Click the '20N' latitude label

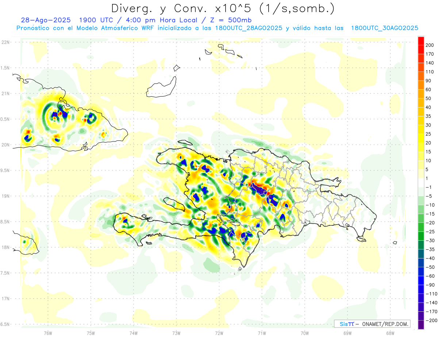[5, 145]
